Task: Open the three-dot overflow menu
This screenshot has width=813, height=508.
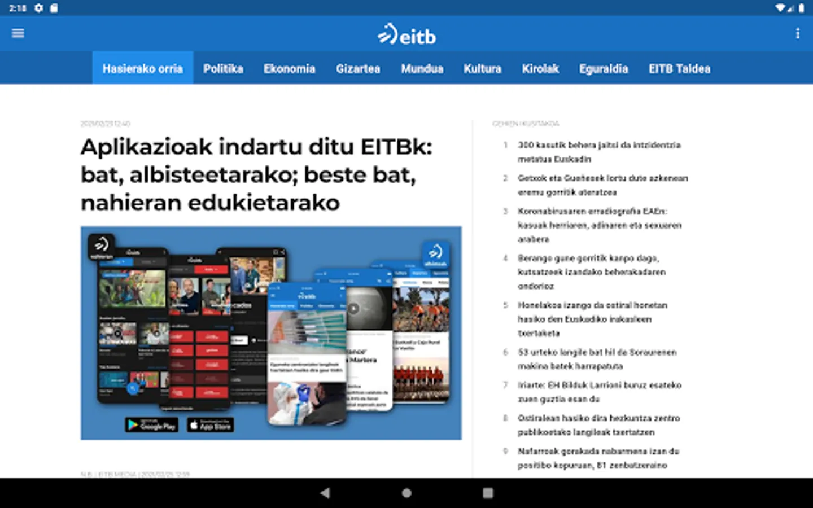Action: 798,33
